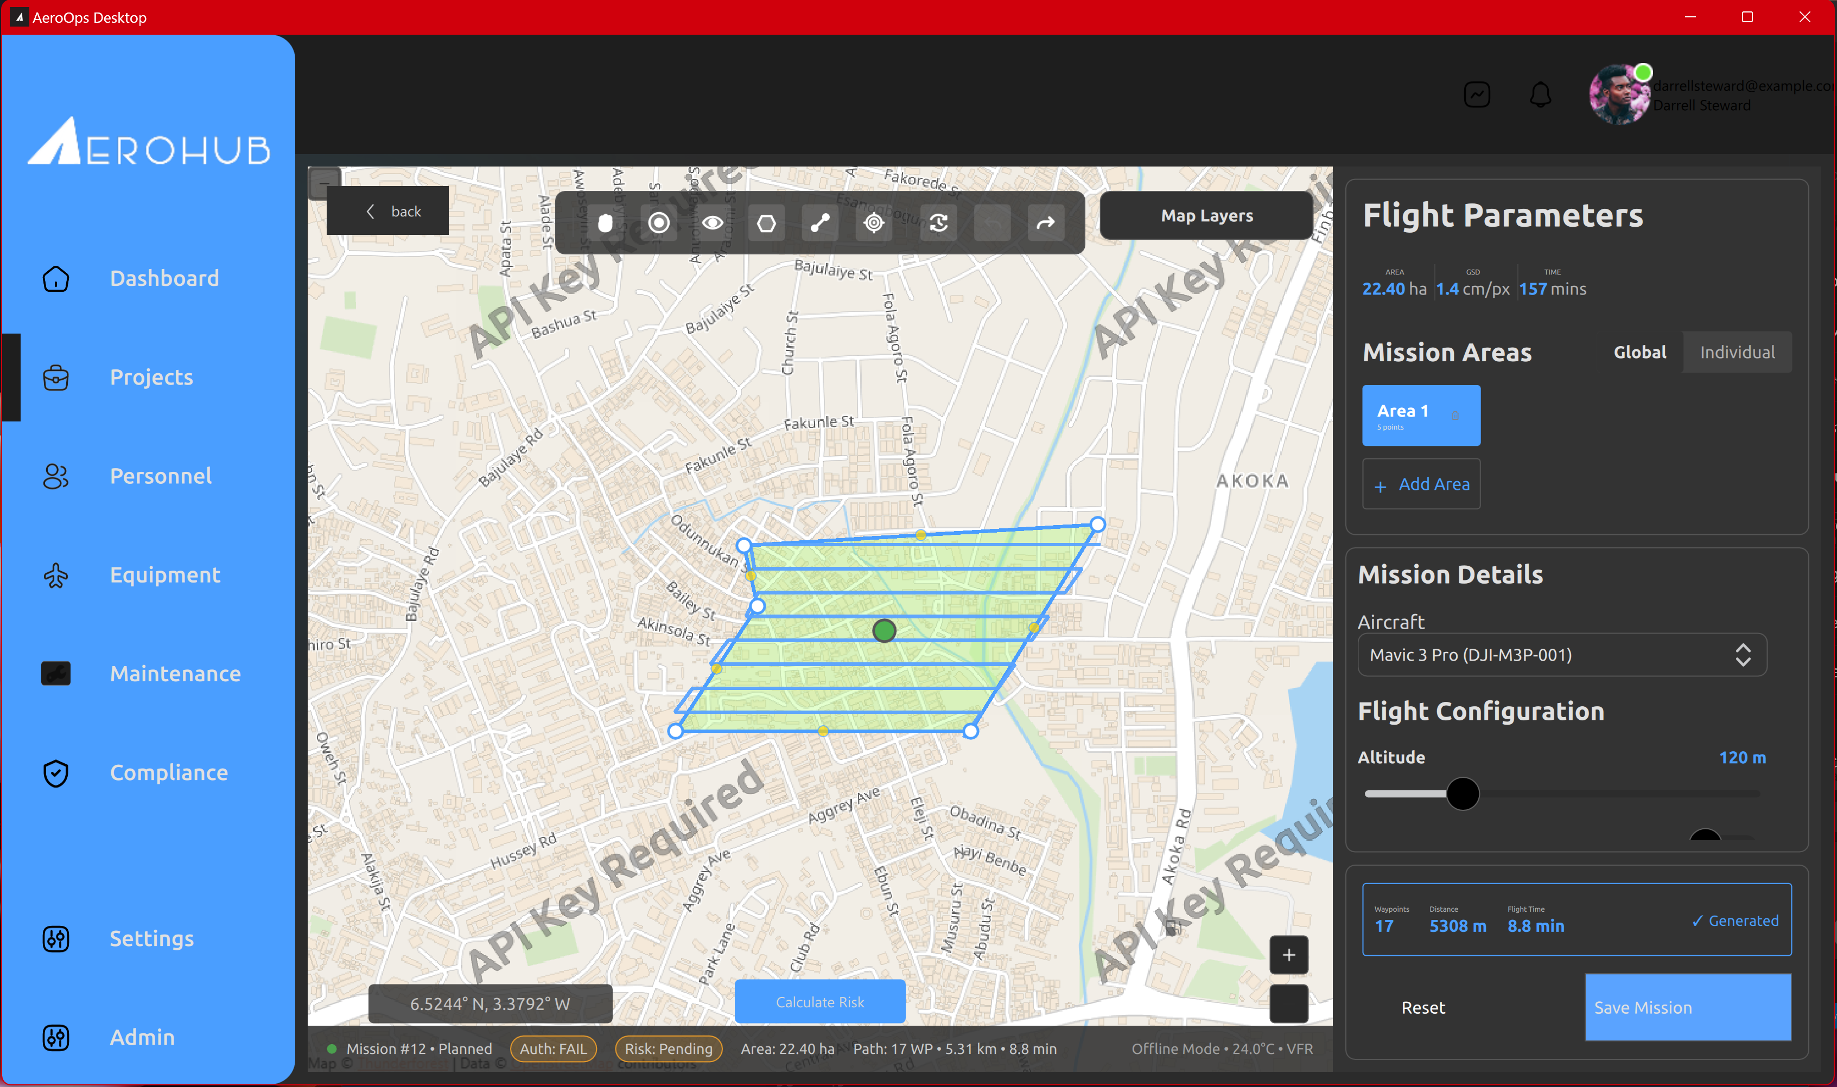Navigate to Equipment section
This screenshot has width=1837, height=1087.
(165, 575)
